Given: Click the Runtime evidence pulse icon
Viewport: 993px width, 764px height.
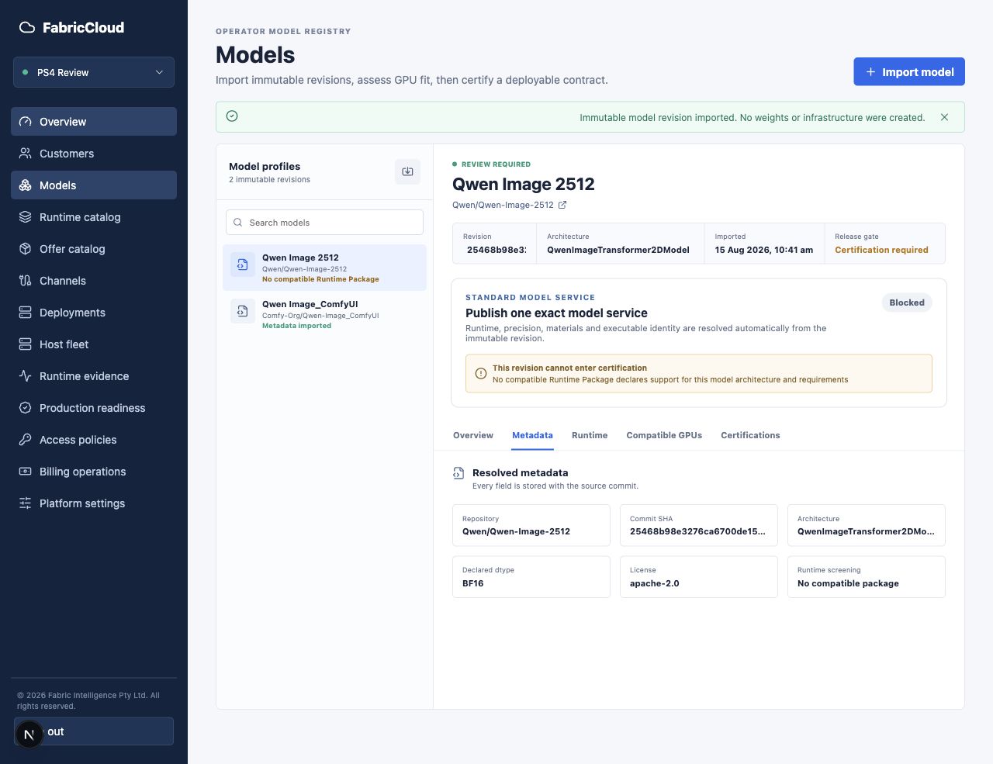Looking at the screenshot, I should tap(26, 376).
